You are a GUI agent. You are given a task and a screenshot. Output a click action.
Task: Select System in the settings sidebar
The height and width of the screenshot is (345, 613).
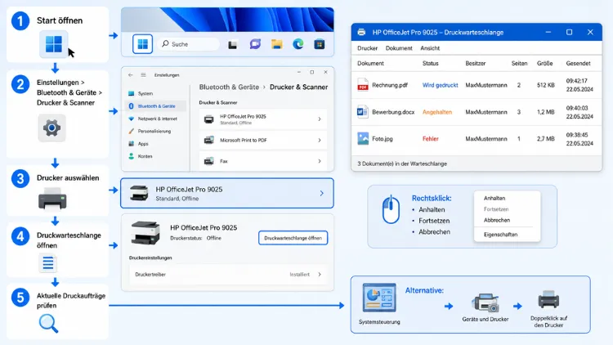point(155,93)
